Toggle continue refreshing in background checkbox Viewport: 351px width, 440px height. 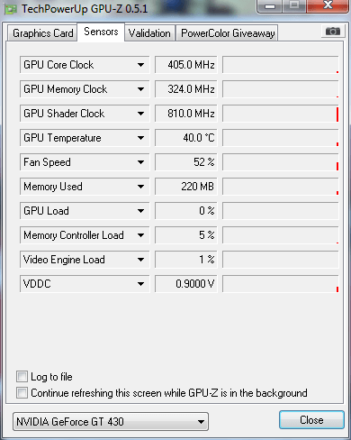pos(22,393)
